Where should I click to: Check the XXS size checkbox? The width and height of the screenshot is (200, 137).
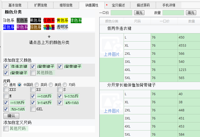point(6,90)
